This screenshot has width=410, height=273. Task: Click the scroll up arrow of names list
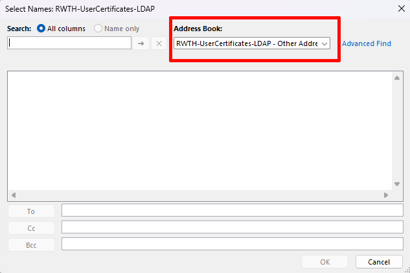click(398, 78)
